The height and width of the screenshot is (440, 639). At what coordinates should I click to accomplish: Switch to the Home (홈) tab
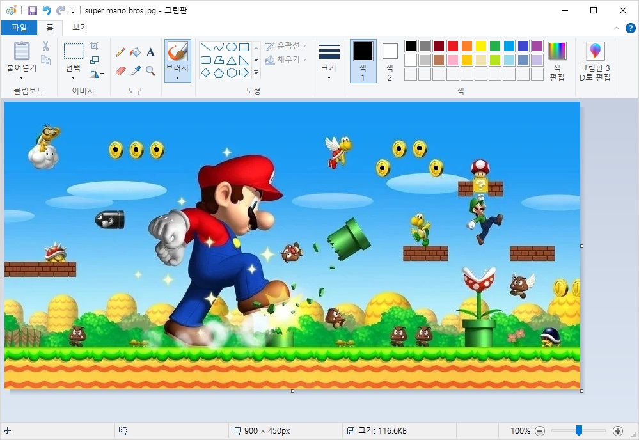coord(50,27)
